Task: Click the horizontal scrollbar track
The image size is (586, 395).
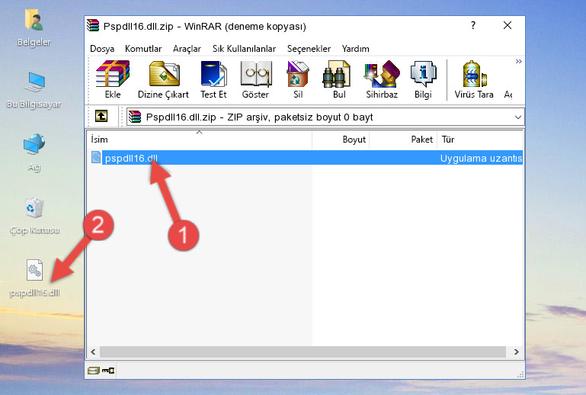Action: [x=303, y=352]
